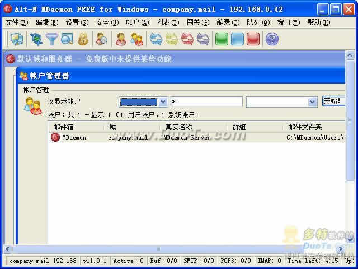Image resolution: width=358 pixels, height=269 pixels.
Task: Click company.mail 192.168 status entry
Action: pyautogui.click(x=43, y=261)
